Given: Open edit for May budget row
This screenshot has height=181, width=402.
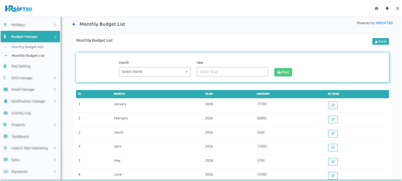Looking at the screenshot, I should pyautogui.click(x=333, y=162).
